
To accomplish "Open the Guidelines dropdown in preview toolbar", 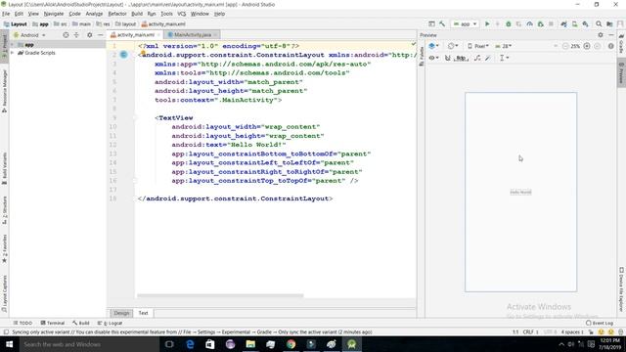I will (x=505, y=58).
